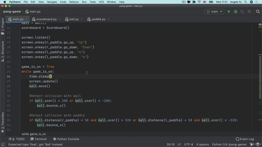The width and height of the screenshot is (262, 147).
Task: Close the scoreboard.py tab
Action: (x=60, y=19)
